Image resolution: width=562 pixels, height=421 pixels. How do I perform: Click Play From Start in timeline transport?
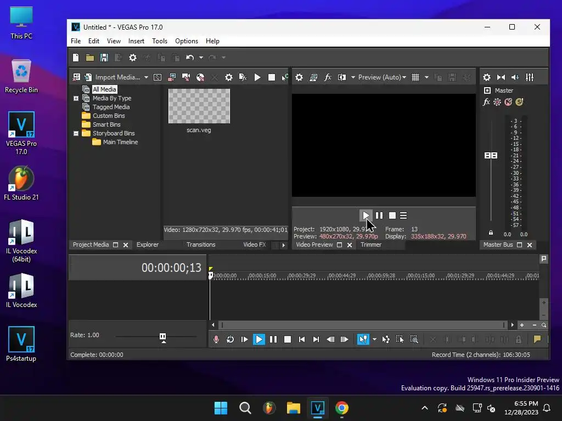point(244,339)
